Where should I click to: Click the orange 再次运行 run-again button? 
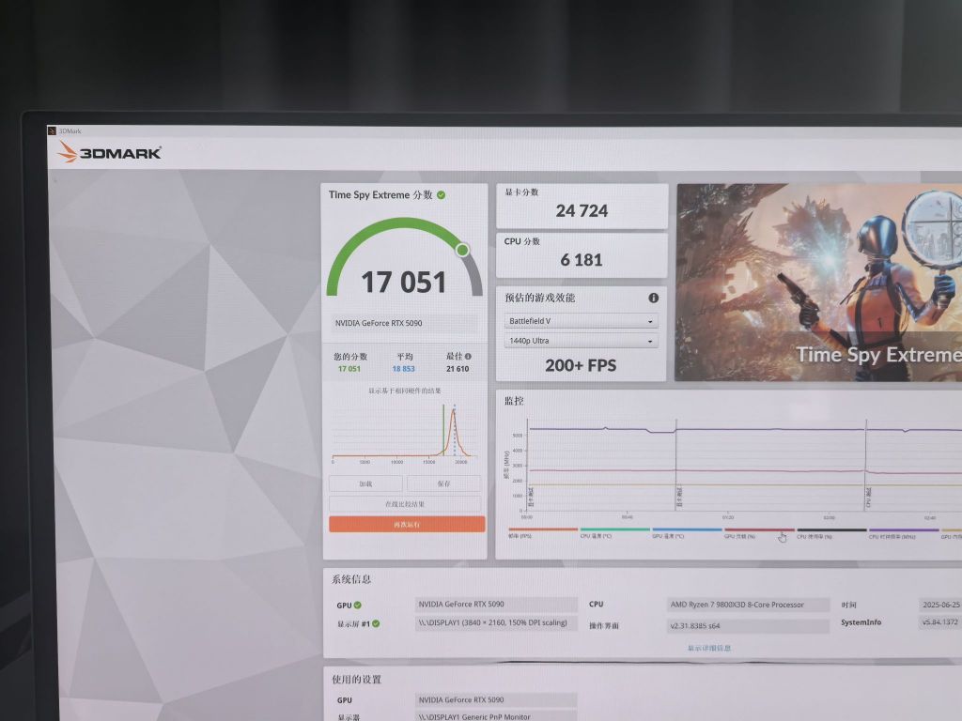coord(406,523)
